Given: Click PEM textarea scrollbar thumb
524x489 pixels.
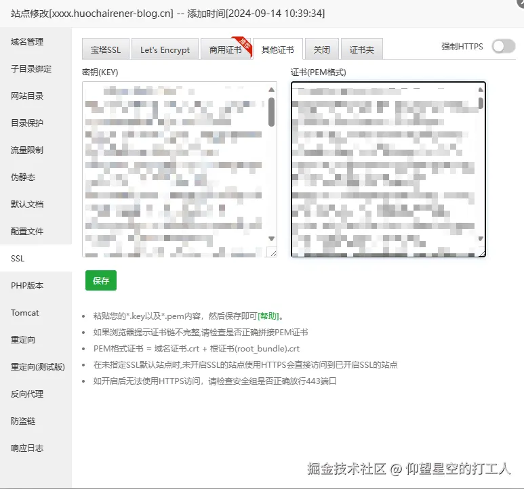Looking at the screenshot, I should tap(481, 103).
